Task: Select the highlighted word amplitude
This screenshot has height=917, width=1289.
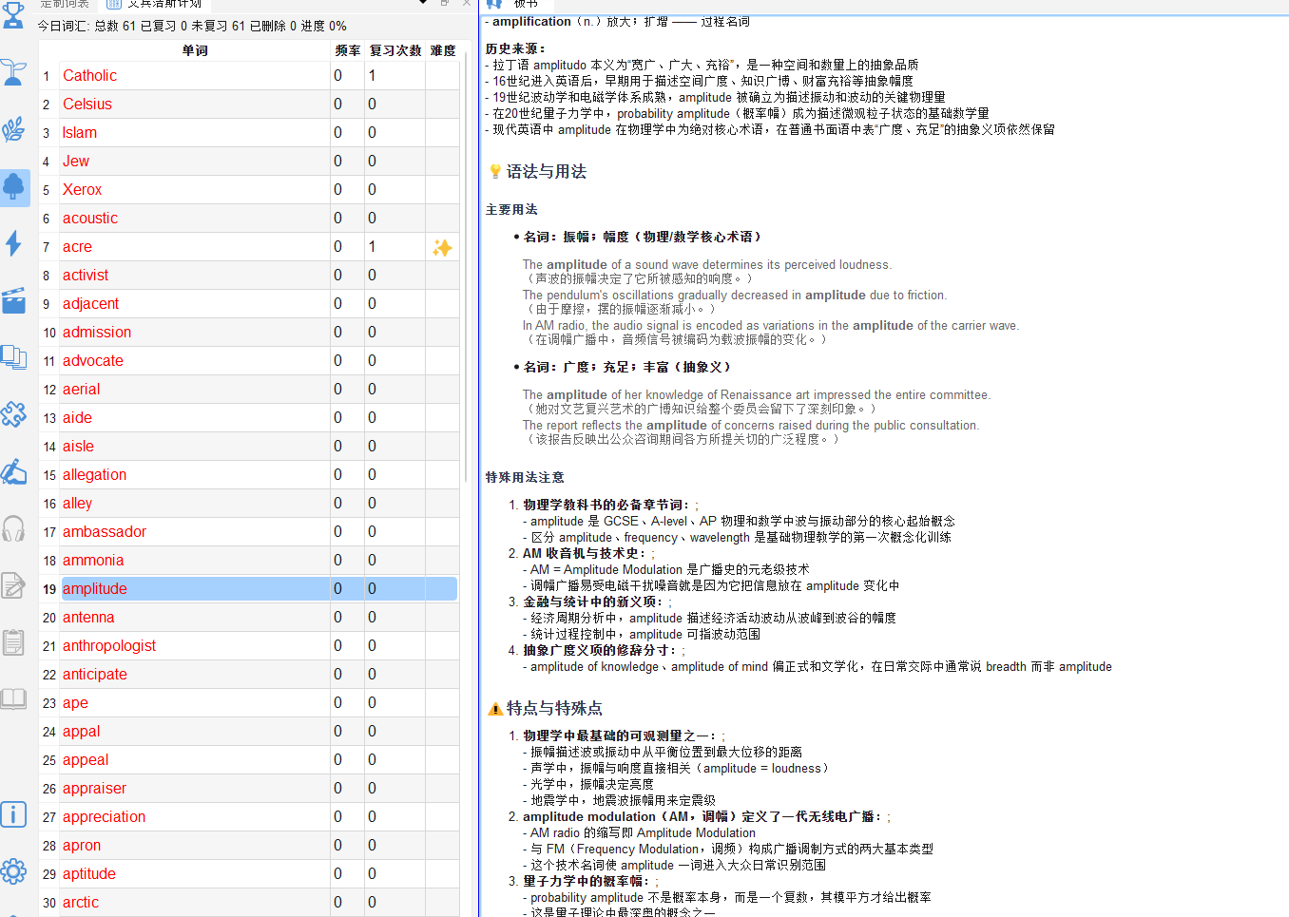Action: tap(95, 588)
